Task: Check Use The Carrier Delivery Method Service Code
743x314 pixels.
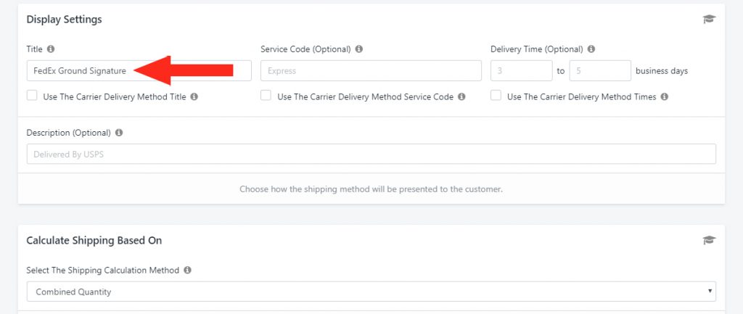Action: [x=266, y=96]
